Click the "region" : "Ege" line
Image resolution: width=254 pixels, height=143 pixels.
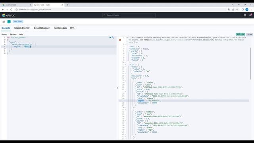[146, 130]
